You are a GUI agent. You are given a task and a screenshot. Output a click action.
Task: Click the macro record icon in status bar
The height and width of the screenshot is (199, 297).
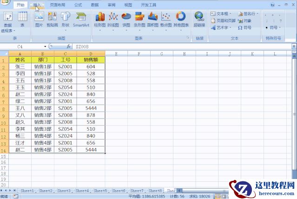tap(16, 196)
